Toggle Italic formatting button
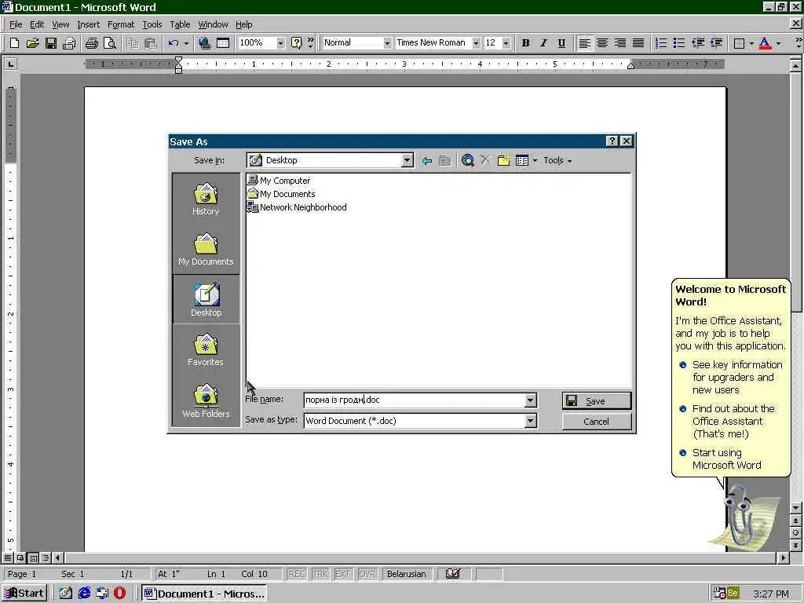This screenshot has width=804, height=603. point(543,43)
